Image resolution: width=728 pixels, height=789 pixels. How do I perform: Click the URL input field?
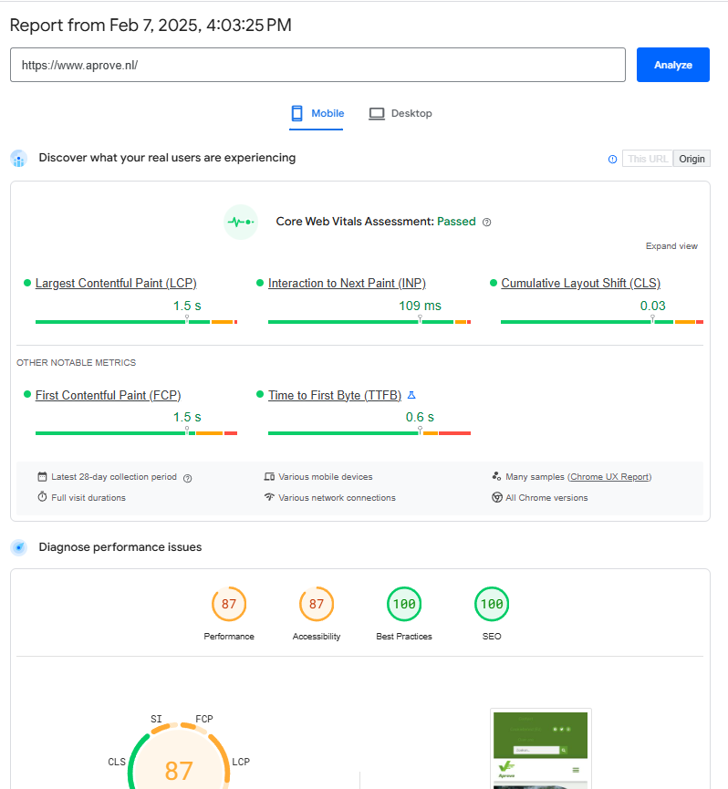[317, 66]
